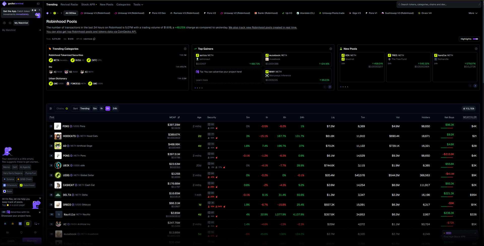
Task: Swap the MCAP column via arrows icon
Action: tap(179, 117)
